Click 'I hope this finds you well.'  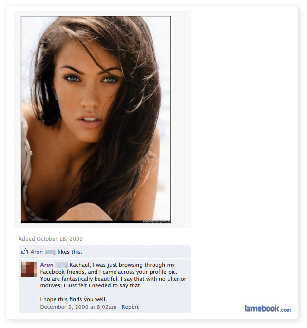[x=74, y=299]
